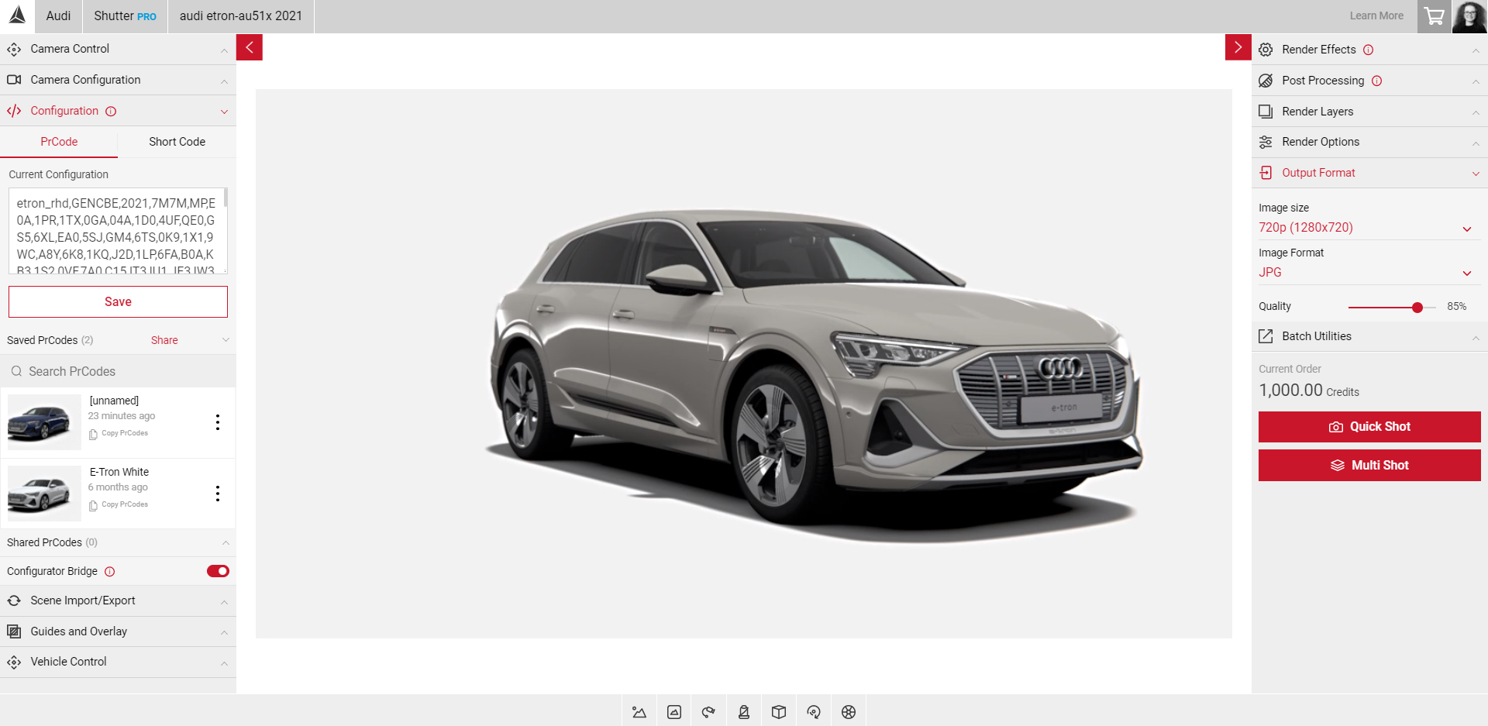1488x726 pixels.
Task: Collapse the right panel with red arrow
Action: click(1238, 47)
